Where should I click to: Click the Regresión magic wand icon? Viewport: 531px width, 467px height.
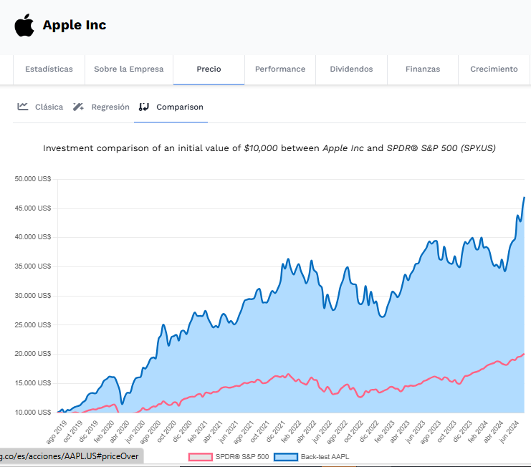(x=78, y=107)
